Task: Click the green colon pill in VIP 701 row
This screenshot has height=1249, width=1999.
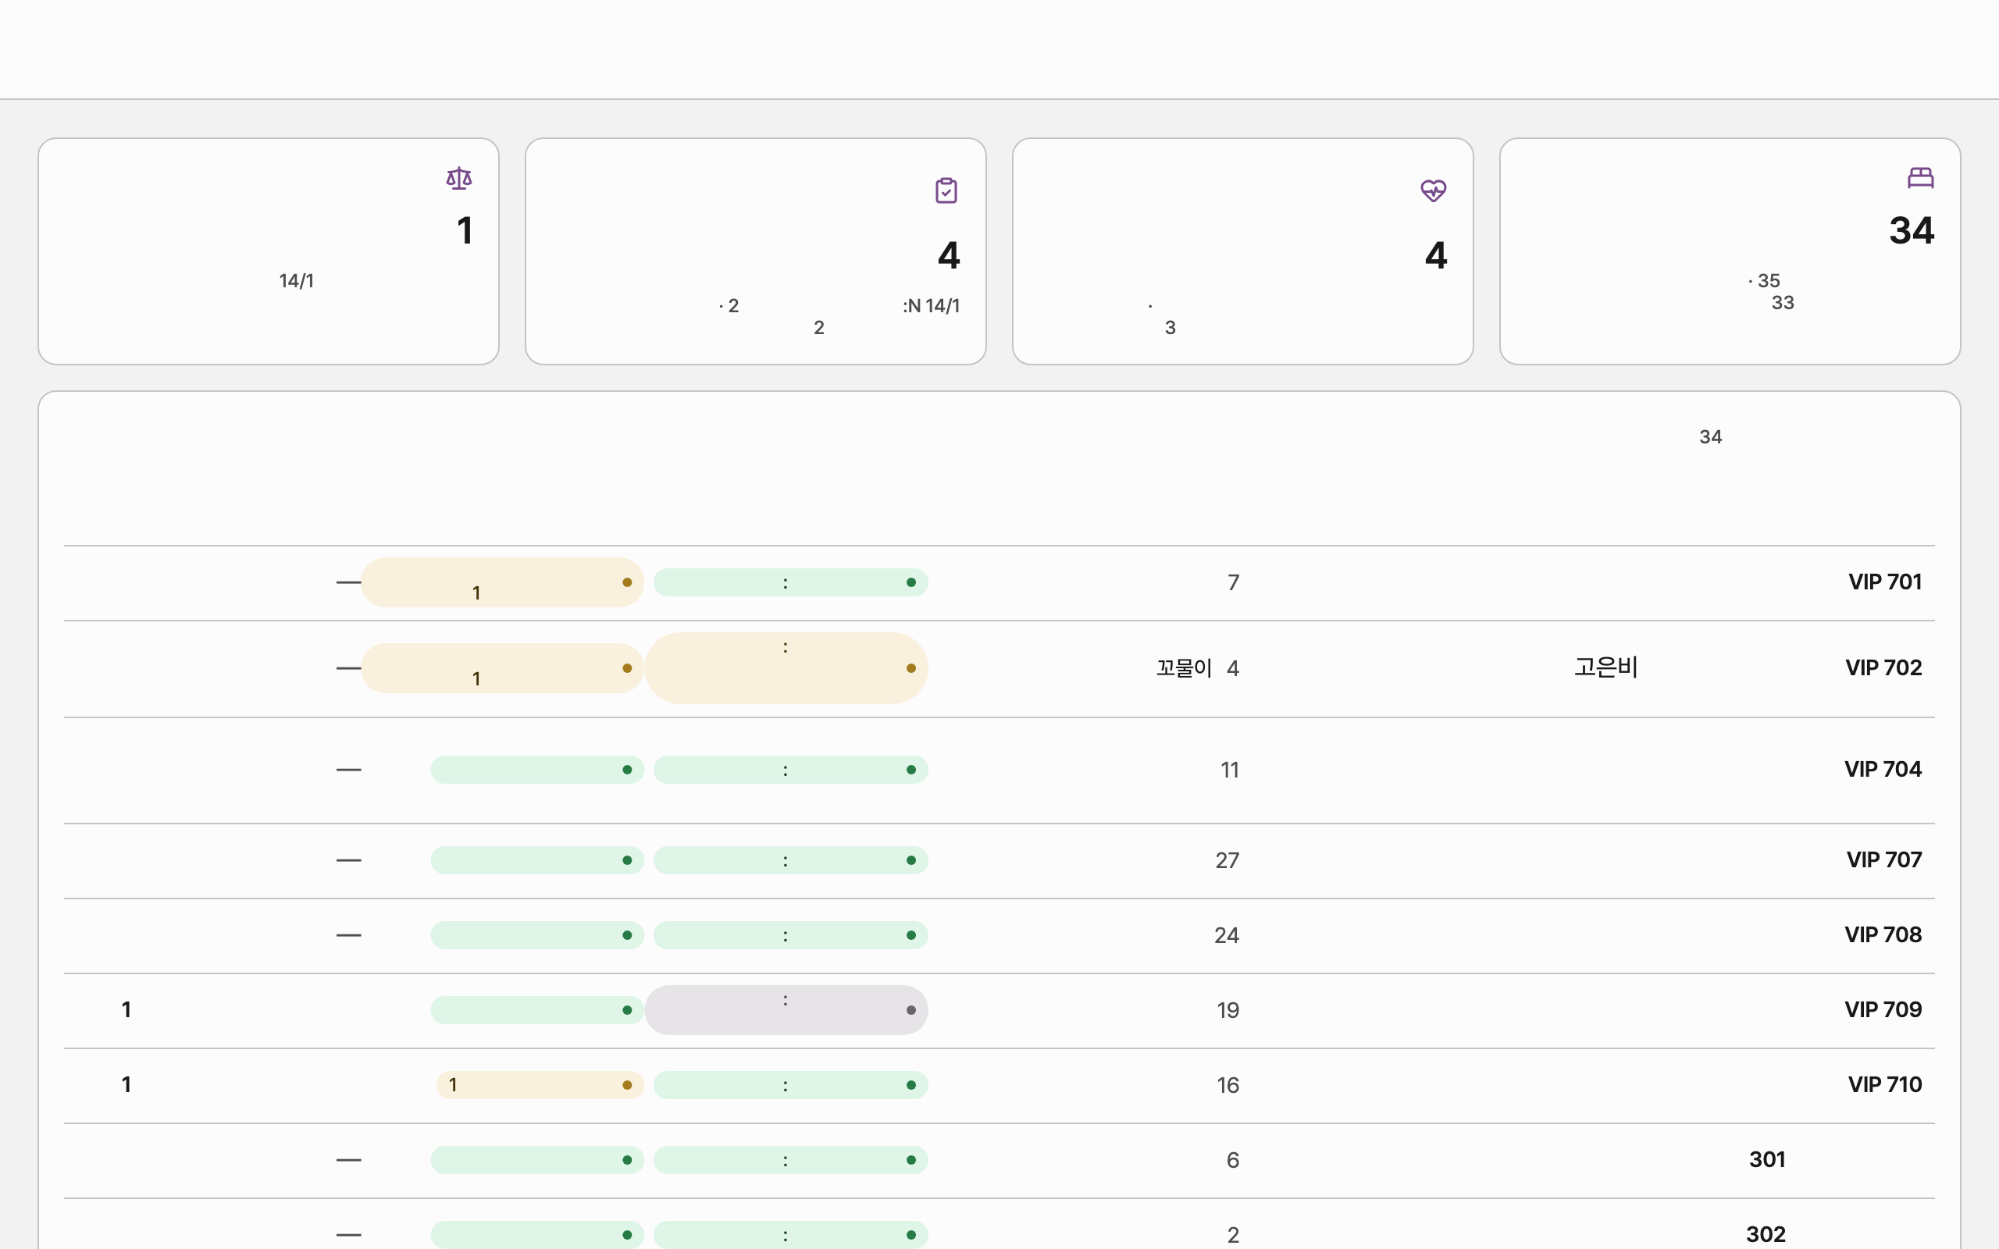Action: pos(790,582)
